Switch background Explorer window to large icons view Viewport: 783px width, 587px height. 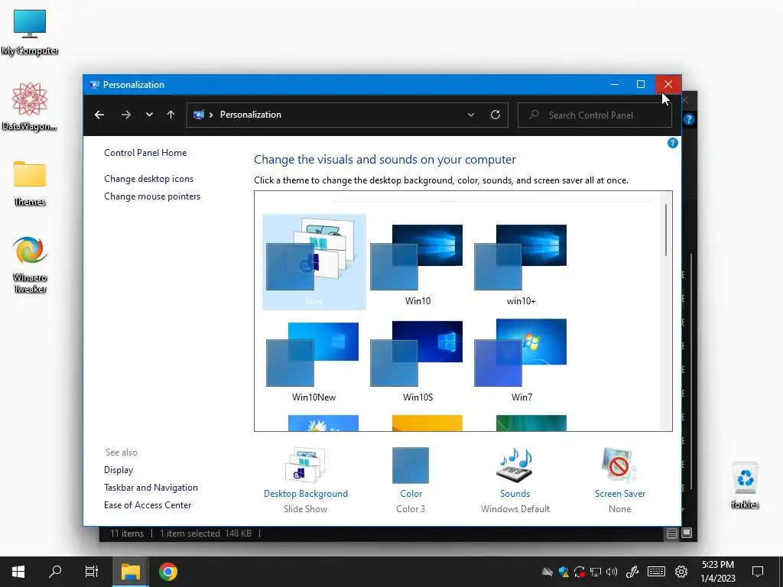(x=687, y=533)
